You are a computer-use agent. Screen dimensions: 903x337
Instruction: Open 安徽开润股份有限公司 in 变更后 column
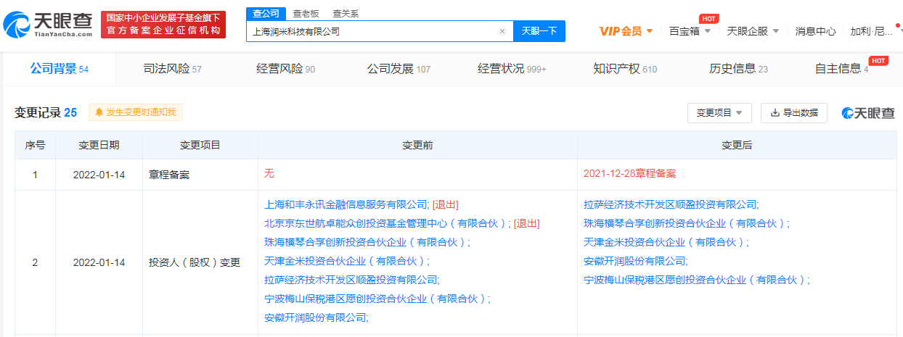[634, 261]
